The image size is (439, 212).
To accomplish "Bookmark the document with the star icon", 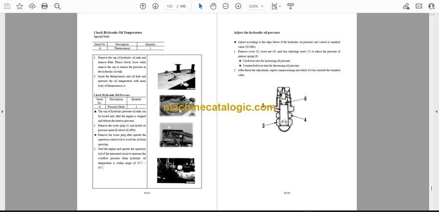I will (x=20, y=6).
